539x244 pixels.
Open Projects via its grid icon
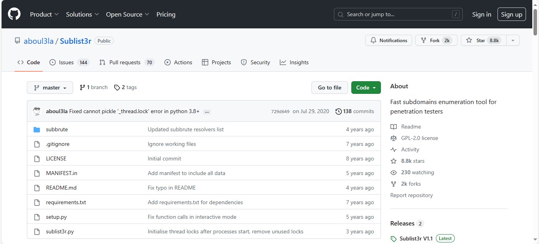click(205, 62)
